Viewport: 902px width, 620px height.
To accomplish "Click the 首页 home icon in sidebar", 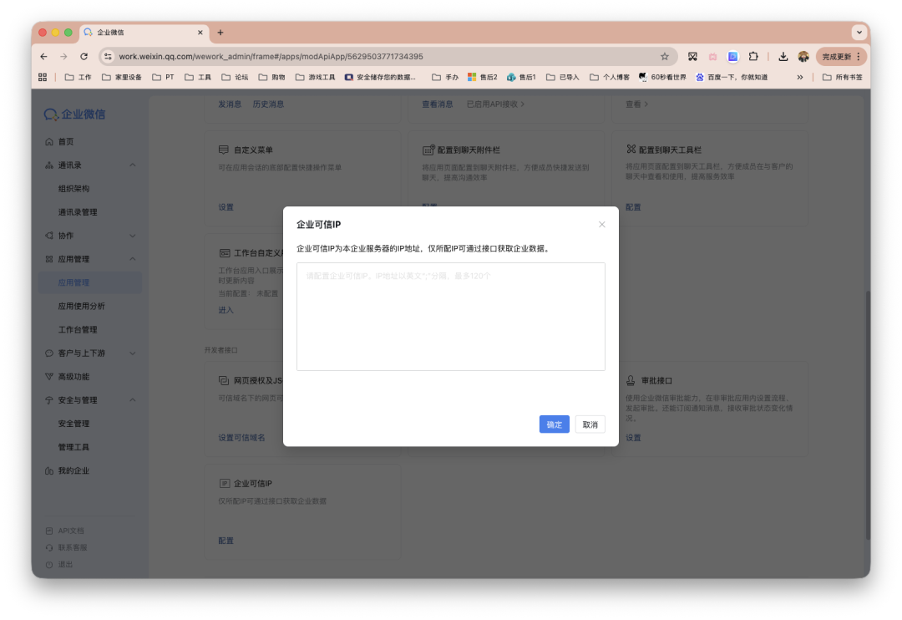I will click(48, 141).
